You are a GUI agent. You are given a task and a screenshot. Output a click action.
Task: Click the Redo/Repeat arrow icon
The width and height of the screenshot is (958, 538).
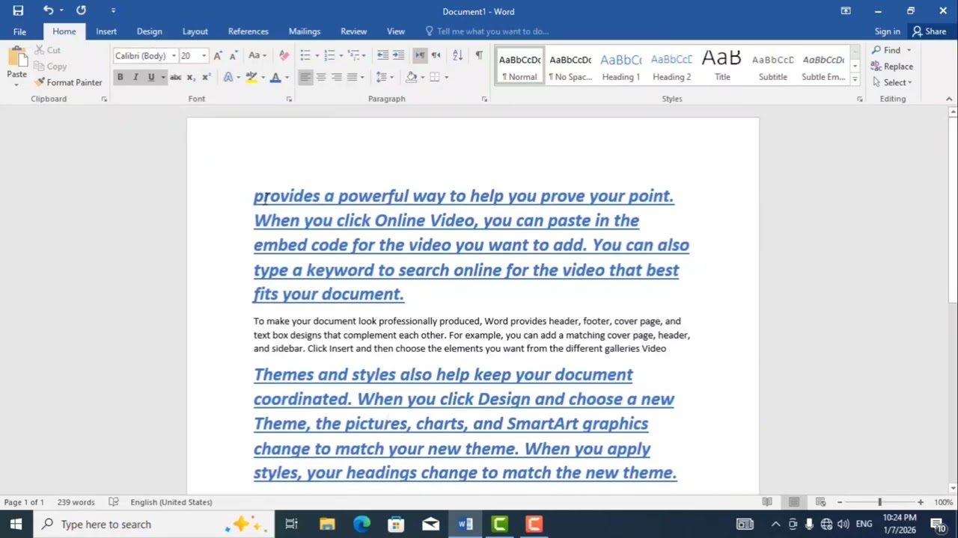pyautogui.click(x=81, y=10)
